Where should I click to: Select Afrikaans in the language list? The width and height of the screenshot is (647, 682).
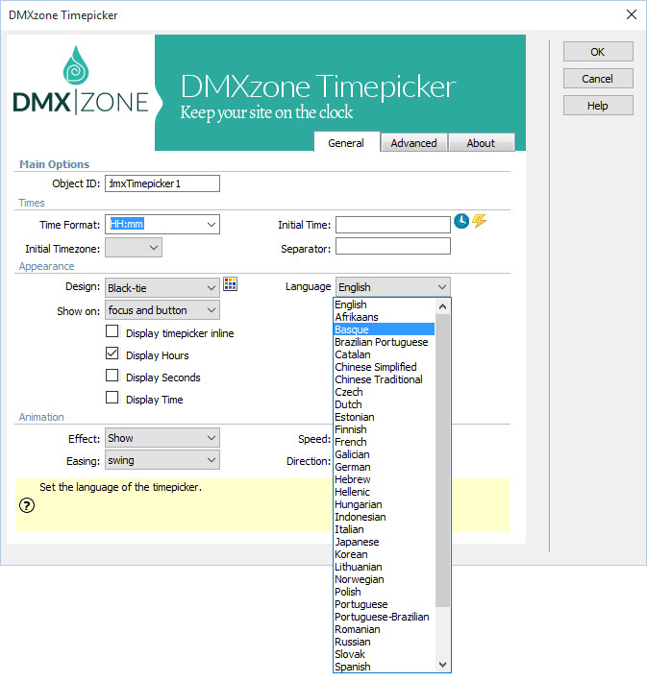pos(385,317)
